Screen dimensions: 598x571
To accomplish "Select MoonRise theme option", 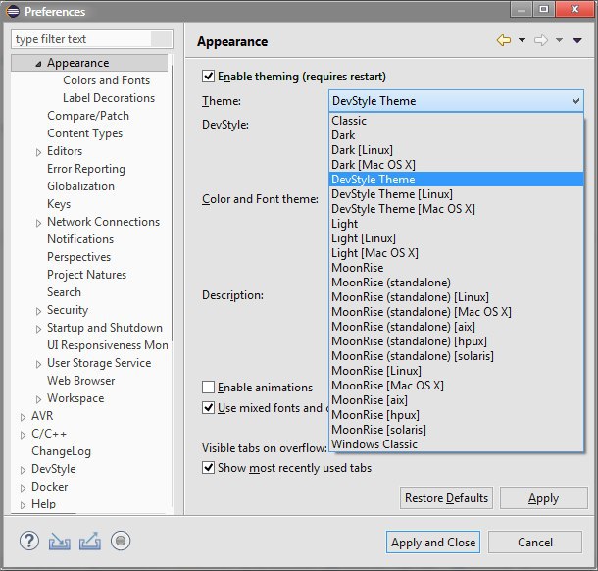I will click(x=456, y=268).
